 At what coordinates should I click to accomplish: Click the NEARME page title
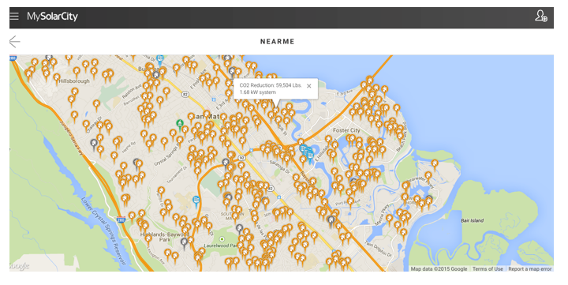point(278,42)
